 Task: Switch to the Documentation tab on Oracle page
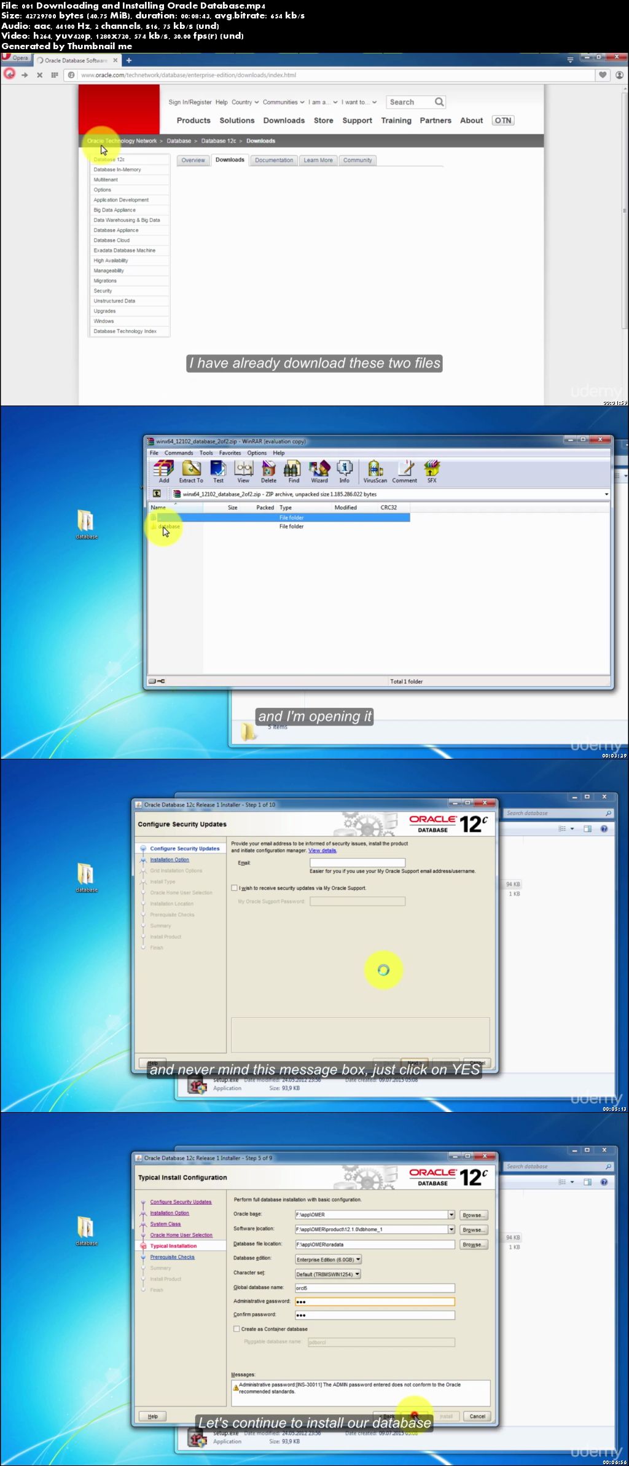pyautogui.click(x=274, y=160)
